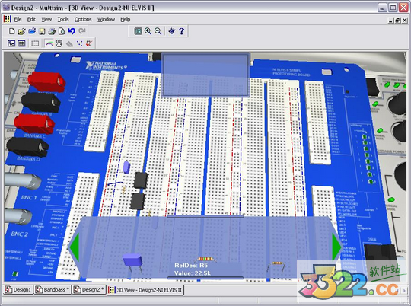Viewport: 411px width, 306px height.
Task: Click the rotate 180 degrees hand icon
Action: pyautogui.click(x=59, y=43)
